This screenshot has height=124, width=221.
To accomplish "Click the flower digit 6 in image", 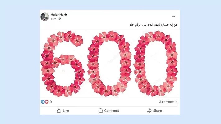I will (x=63, y=64).
